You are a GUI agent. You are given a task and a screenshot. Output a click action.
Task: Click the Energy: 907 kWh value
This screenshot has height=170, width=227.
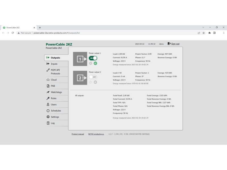165,54
